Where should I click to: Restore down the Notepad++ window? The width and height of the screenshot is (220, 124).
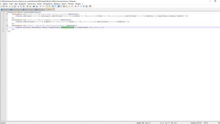pos(215,1)
